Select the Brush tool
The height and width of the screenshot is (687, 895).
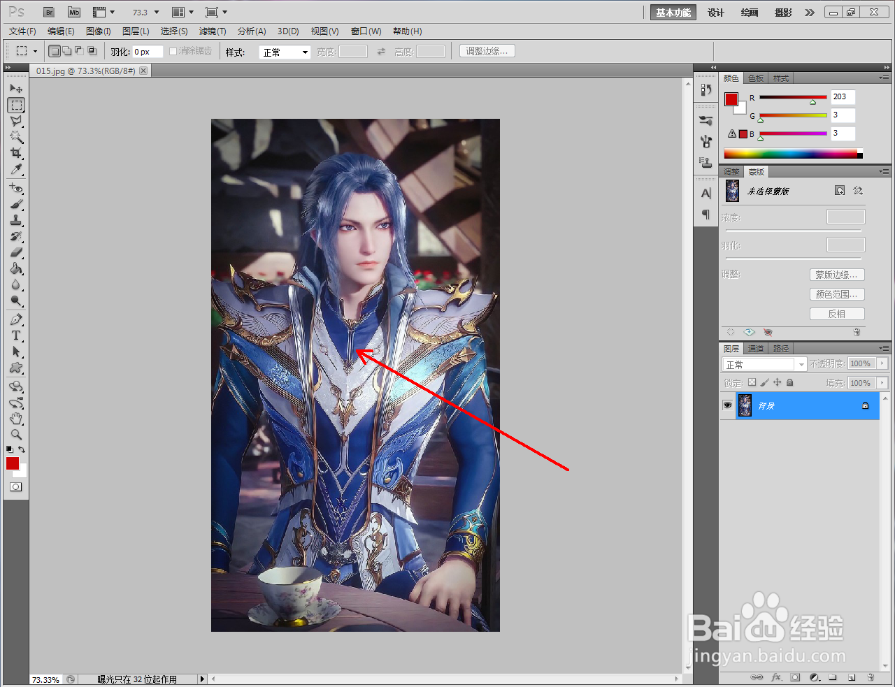pyautogui.click(x=16, y=205)
